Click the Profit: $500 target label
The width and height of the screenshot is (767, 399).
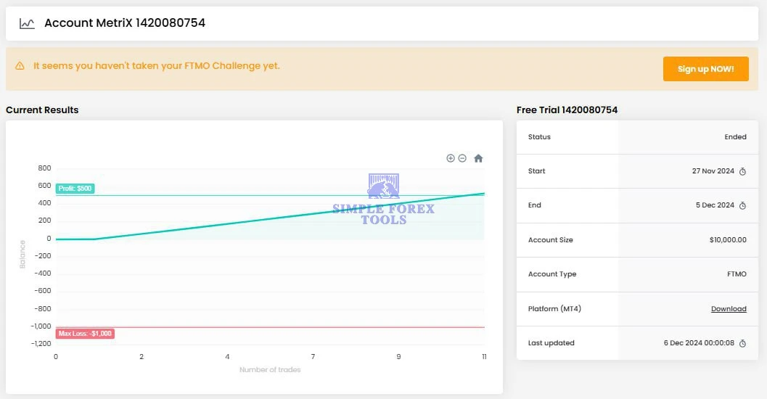point(75,189)
